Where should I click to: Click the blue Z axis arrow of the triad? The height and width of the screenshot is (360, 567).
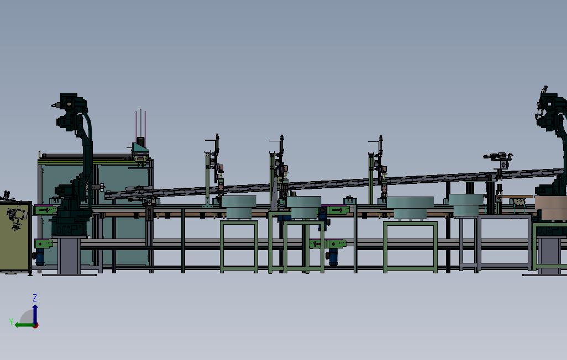point(35,314)
